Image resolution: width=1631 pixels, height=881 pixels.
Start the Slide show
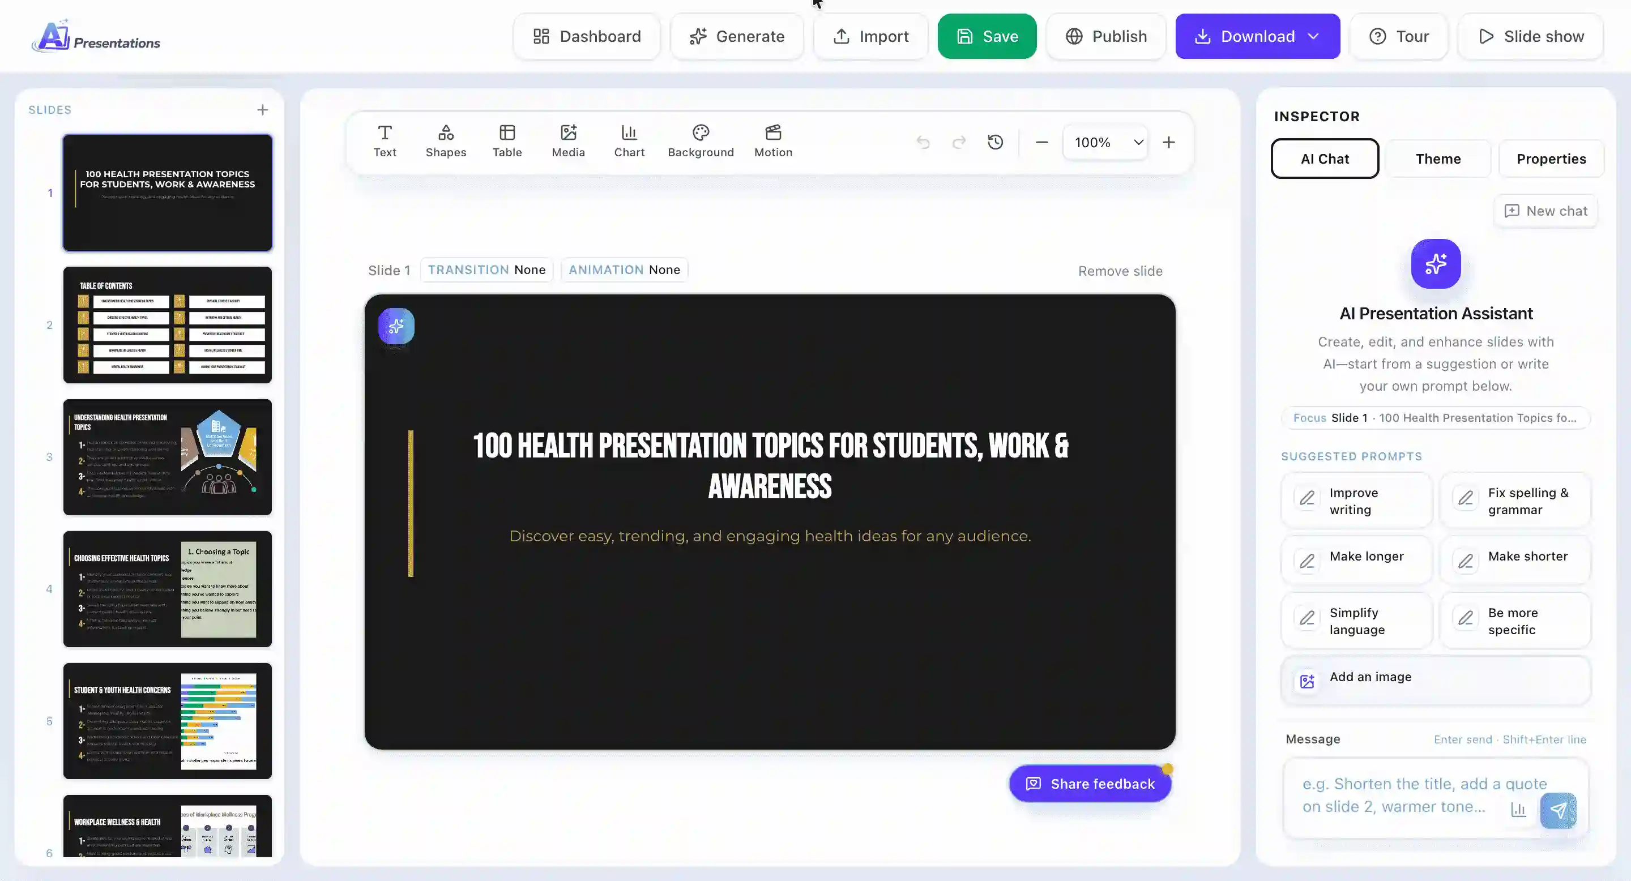point(1530,37)
